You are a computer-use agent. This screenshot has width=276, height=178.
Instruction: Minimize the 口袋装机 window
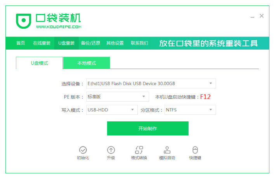[x=252, y=17]
